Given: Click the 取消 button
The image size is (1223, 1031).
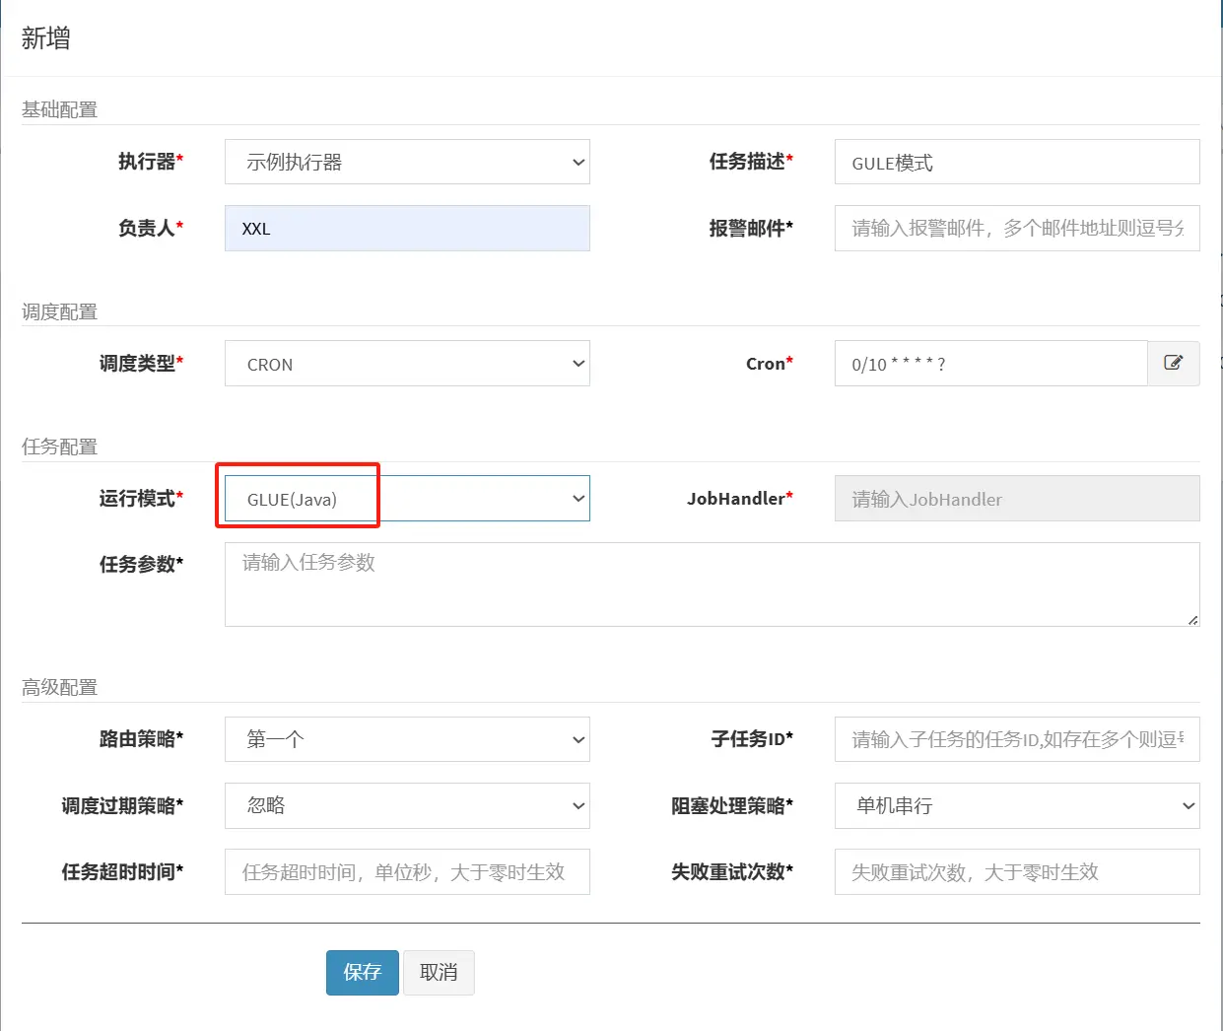Looking at the screenshot, I should (x=439, y=973).
